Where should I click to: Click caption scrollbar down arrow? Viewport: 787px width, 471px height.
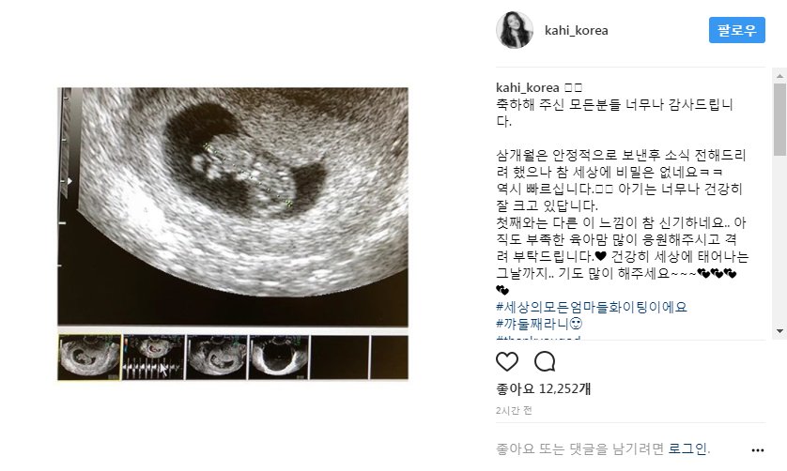(x=780, y=331)
